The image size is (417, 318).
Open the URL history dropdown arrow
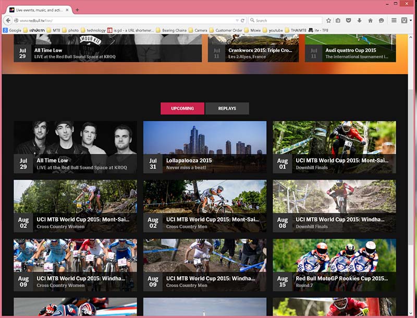[x=237, y=20]
